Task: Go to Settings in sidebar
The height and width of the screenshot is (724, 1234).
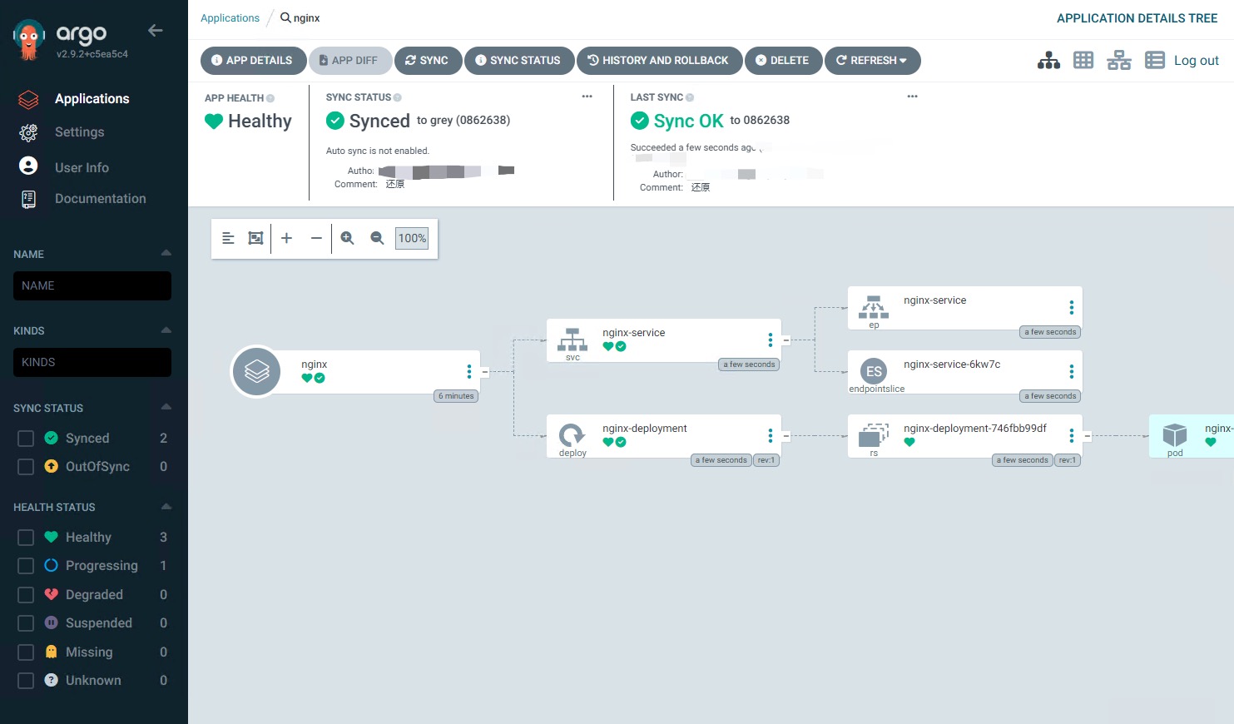Action: click(79, 132)
